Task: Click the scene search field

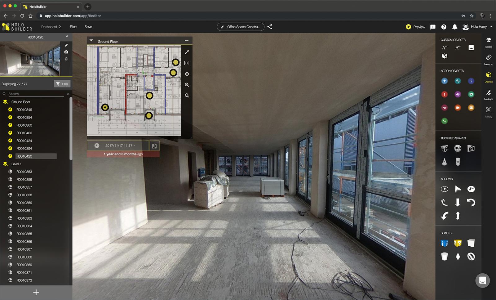Action: click(x=36, y=94)
